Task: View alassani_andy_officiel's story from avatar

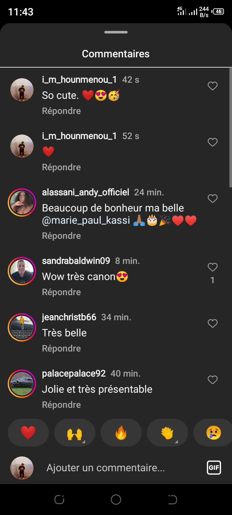Action: 22,202
